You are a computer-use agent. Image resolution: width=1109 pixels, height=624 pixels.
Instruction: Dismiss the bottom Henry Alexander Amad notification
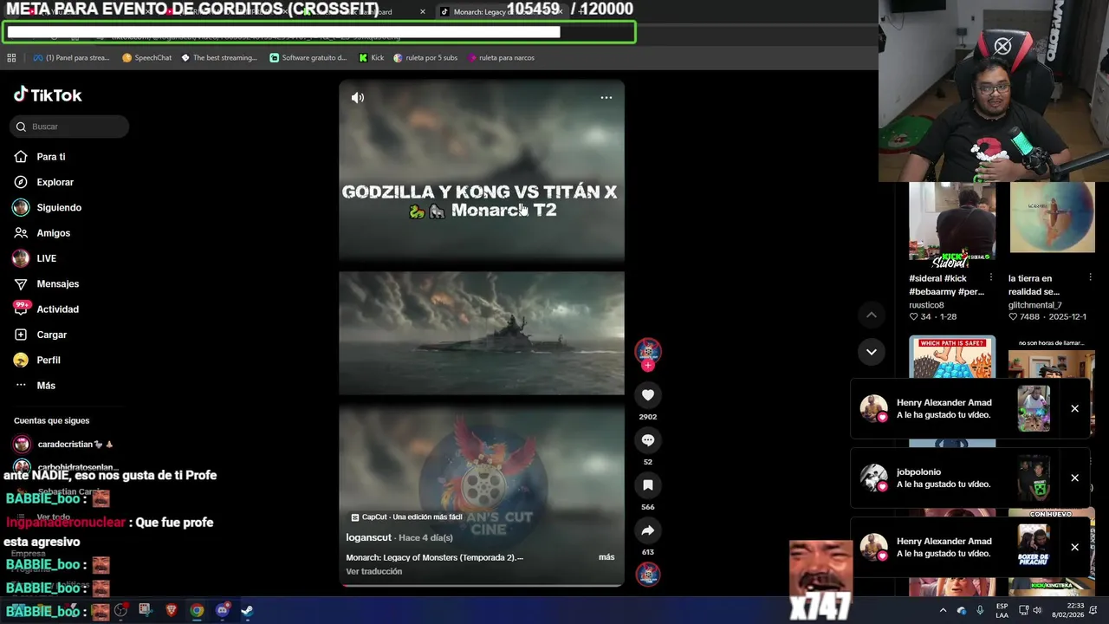pos(1074,548)
